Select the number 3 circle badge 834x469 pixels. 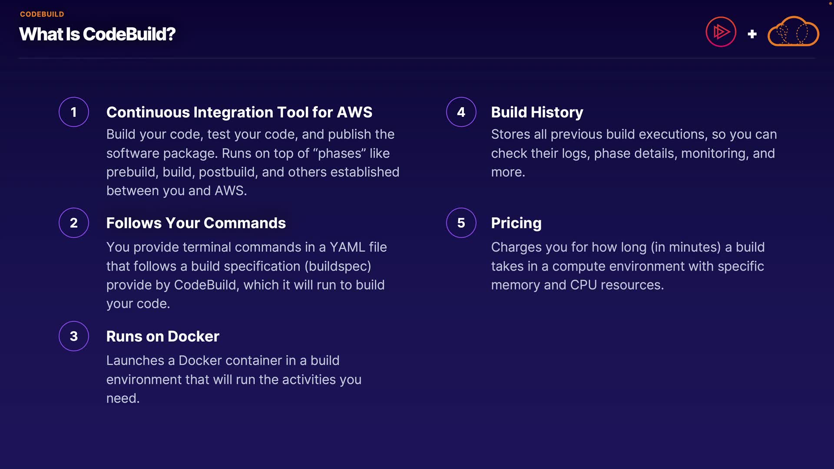[x=74, y=336]
